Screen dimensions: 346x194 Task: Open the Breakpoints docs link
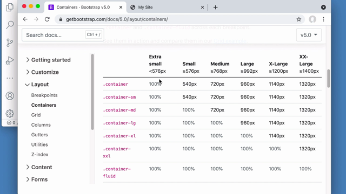[44, 95]
